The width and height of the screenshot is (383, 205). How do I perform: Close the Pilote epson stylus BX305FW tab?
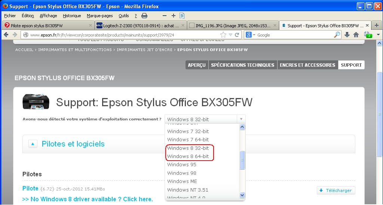91,25
